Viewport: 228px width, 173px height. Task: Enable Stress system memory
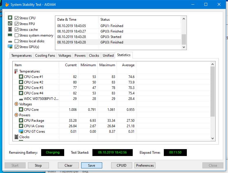click(x=17, y=35)
